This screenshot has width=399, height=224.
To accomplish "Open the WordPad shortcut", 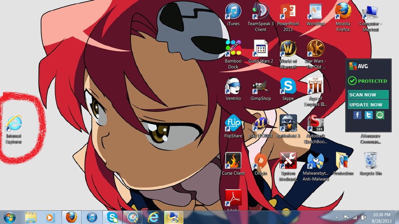I will tap(316, 14).
